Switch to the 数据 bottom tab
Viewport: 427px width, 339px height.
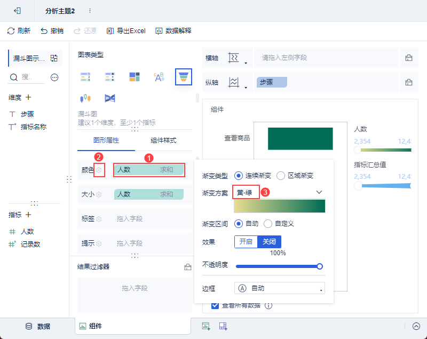[x=37, y=326]
